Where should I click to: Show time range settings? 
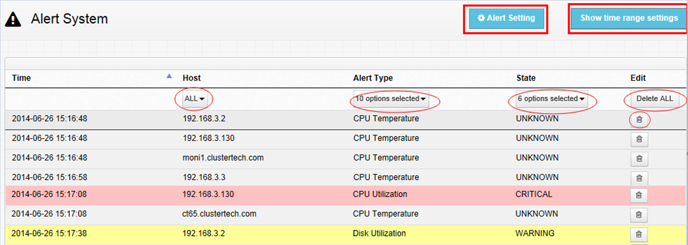(629, 18)
